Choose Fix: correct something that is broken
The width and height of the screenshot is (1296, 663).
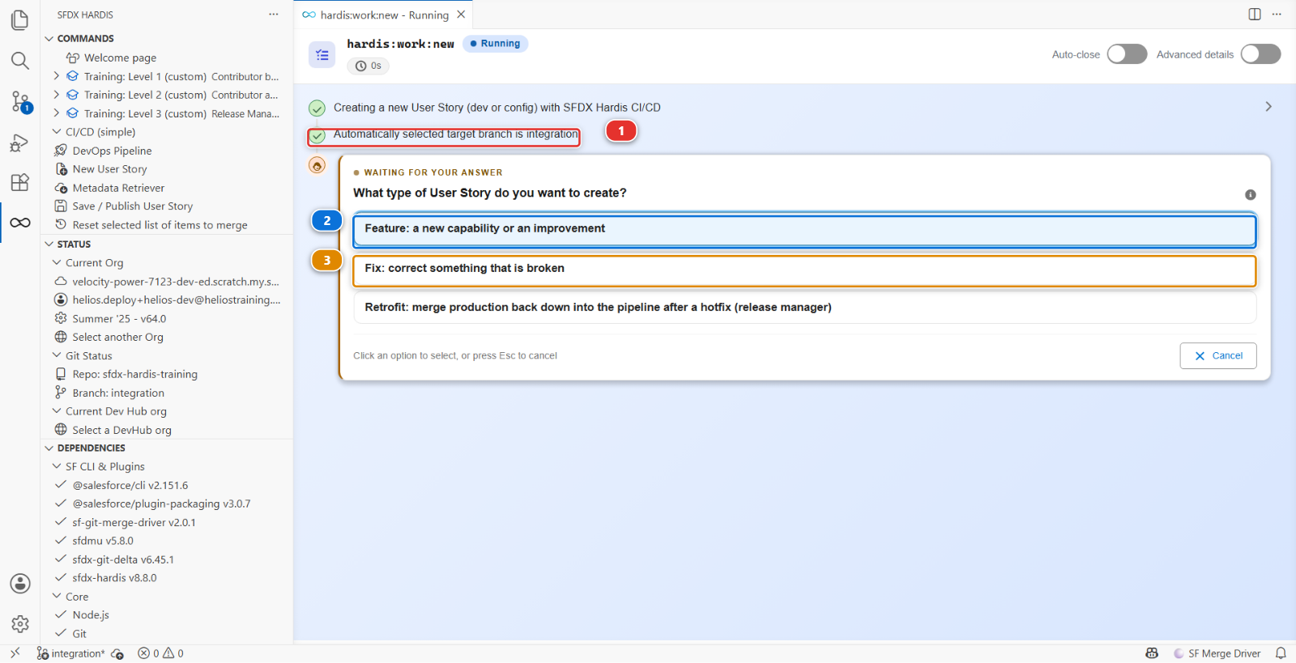804,270
